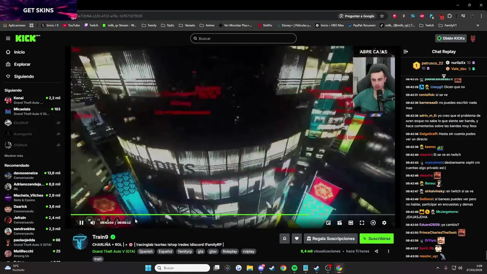Open the ABP extension icon

pos(422,16)
